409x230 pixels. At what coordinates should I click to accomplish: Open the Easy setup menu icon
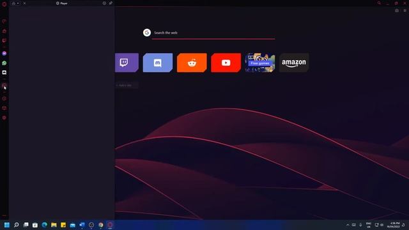click(x=405, y=11)
